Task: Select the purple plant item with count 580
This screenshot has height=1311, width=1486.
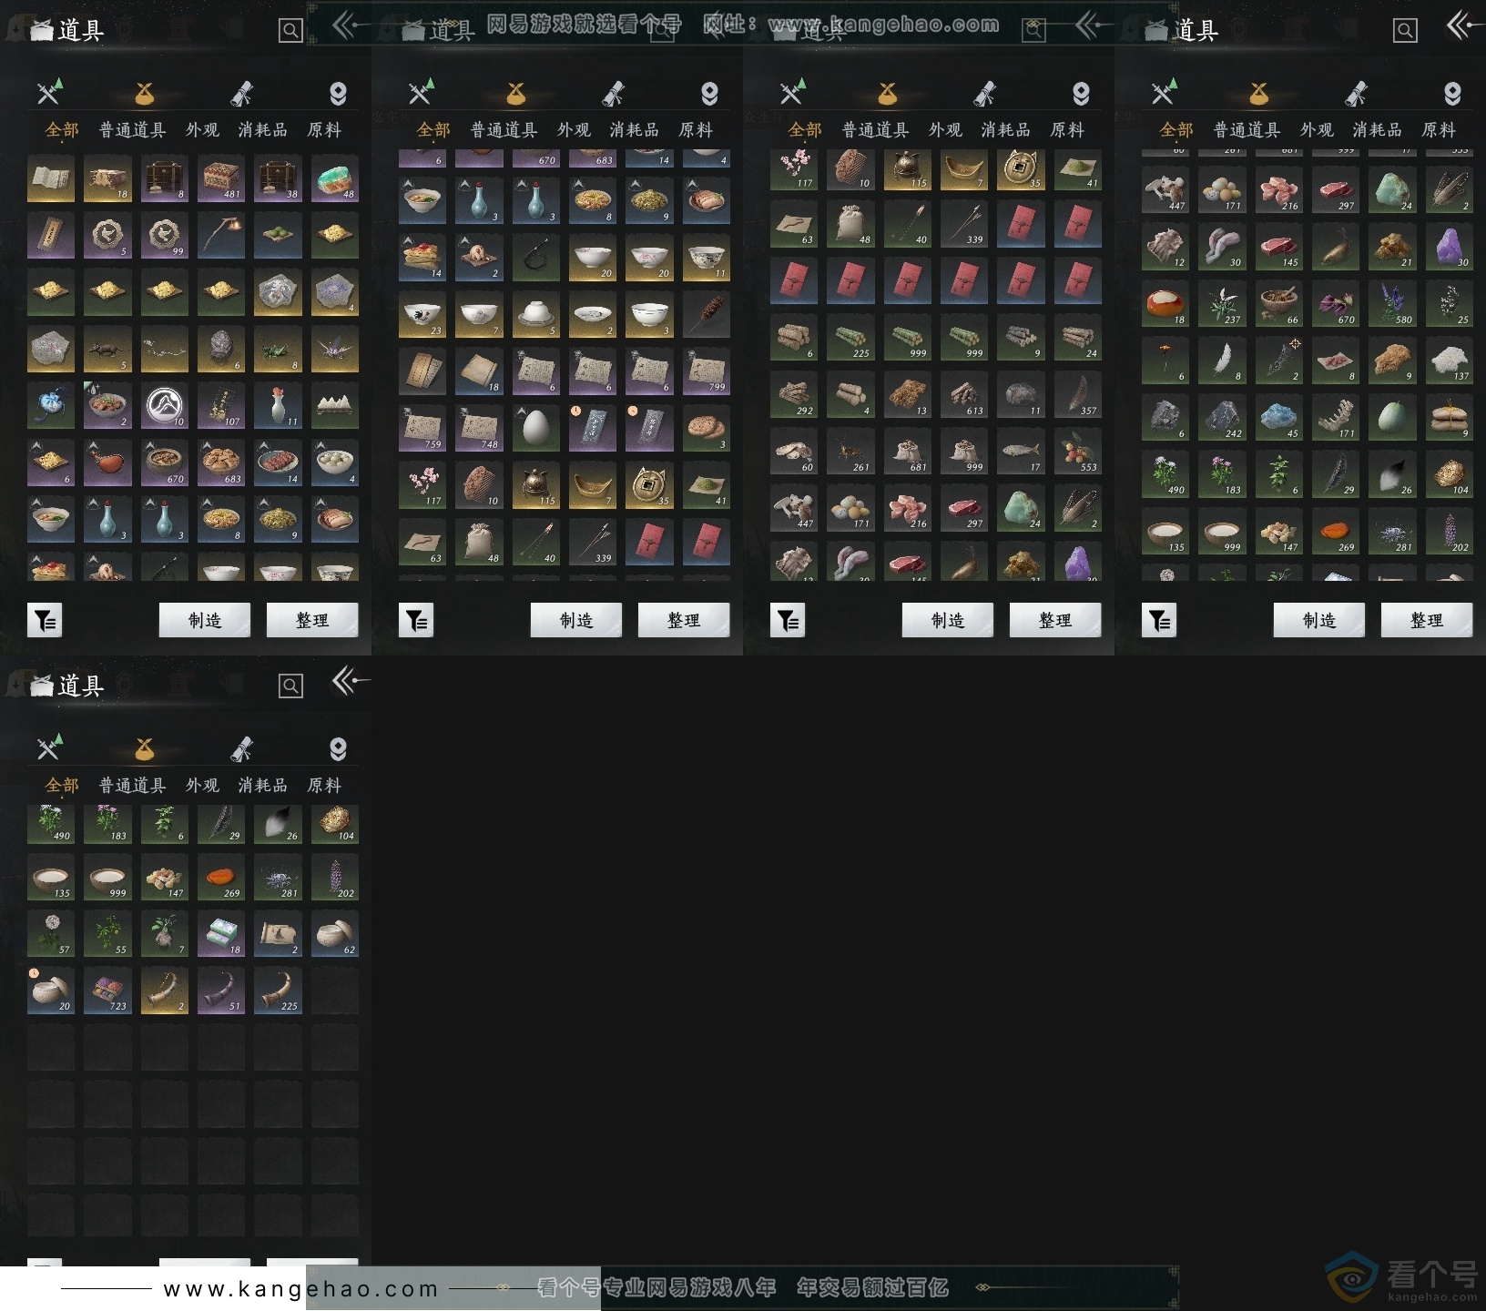Action: [x=1393, y=304]
